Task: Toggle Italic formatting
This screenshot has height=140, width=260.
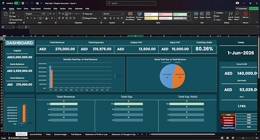Action: point(31,18)
